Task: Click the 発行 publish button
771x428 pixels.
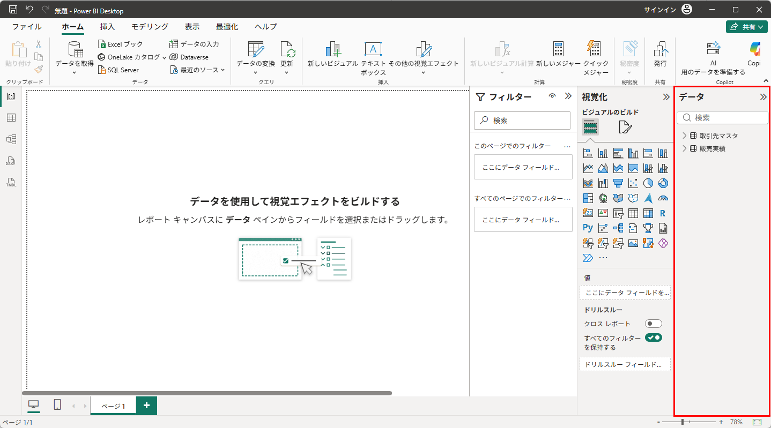Action: [x=660, y=54]
